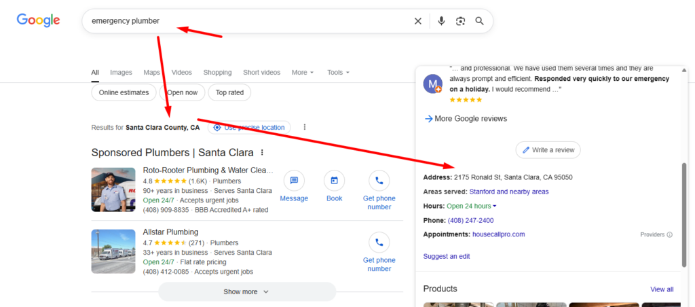Image resolution: width=695 pixels, height=307 pixels.
Task: Open Google Lens image search
Action: [x=460, y=21]
